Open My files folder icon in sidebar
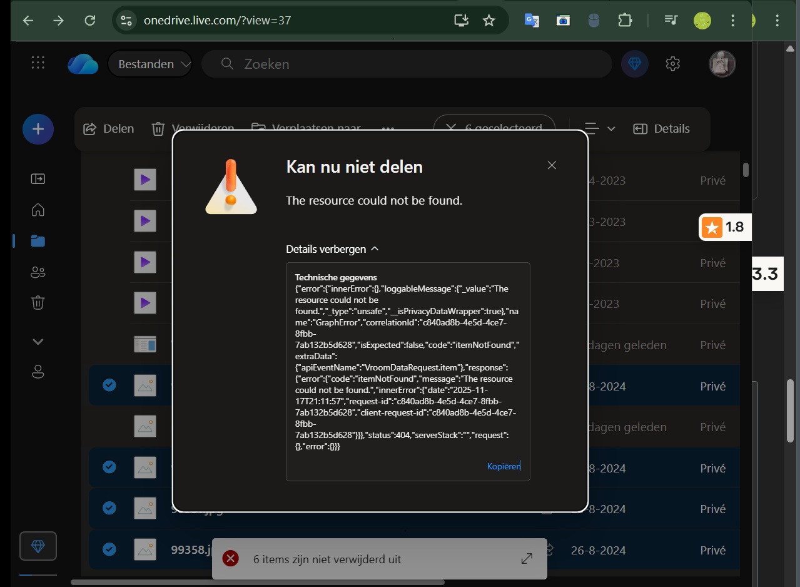Image resolution: width=800 pixels, height=587 pixels. pos(38,241)
